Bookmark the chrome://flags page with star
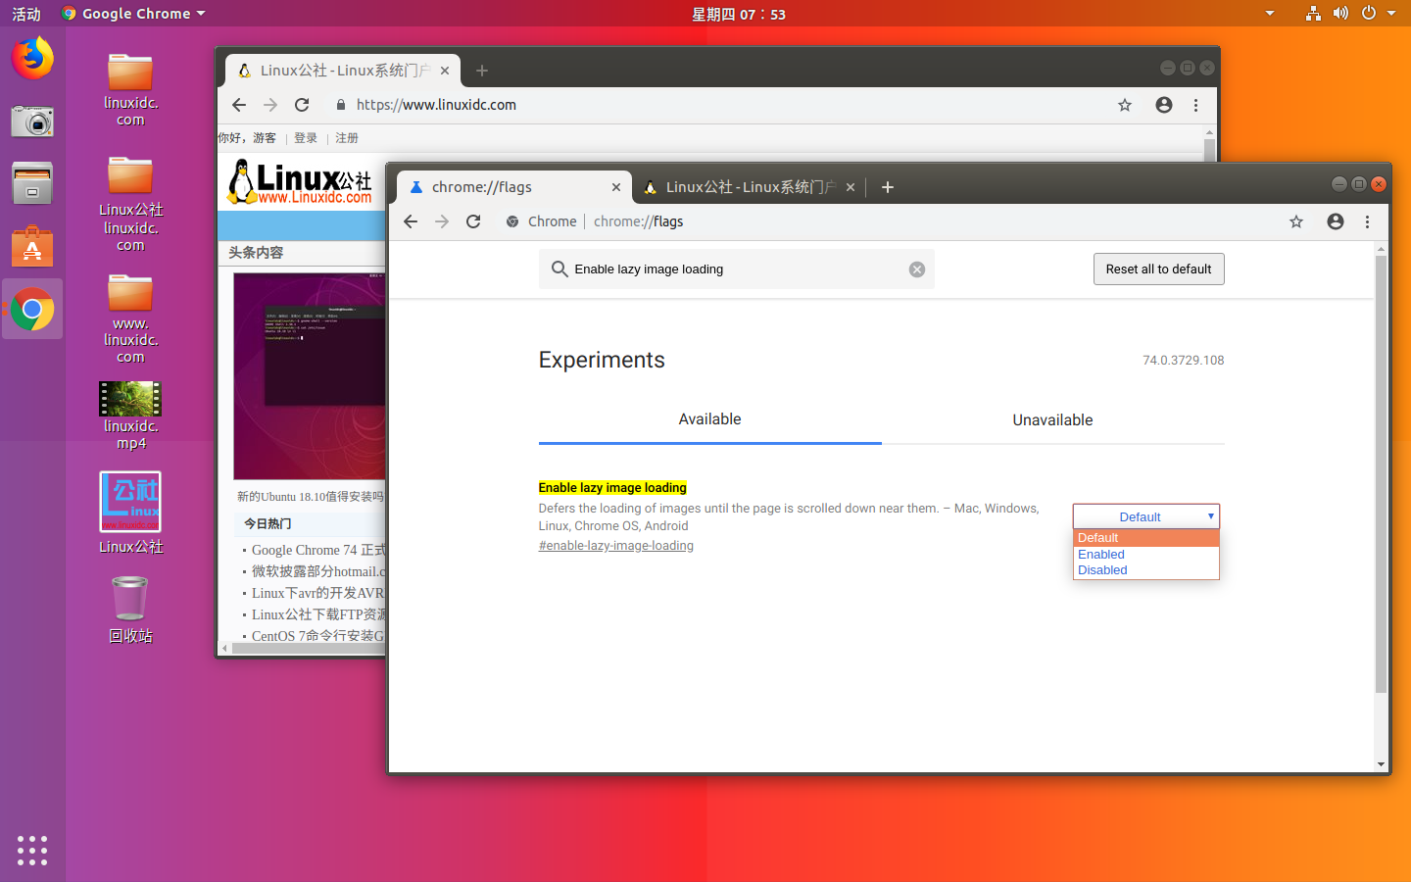 (x=1296, y=221)
